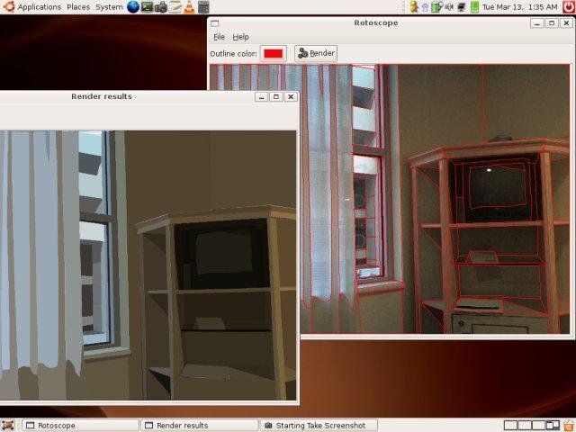Close the Rotoscope window
Screen dimensions: 576x432
tap(566, 23)
